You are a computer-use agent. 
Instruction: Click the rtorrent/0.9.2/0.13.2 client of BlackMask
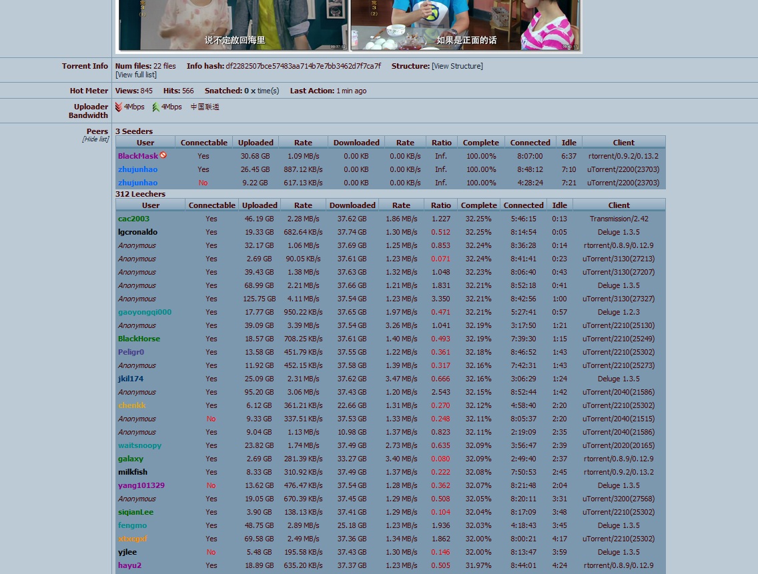tap(624, 156)
